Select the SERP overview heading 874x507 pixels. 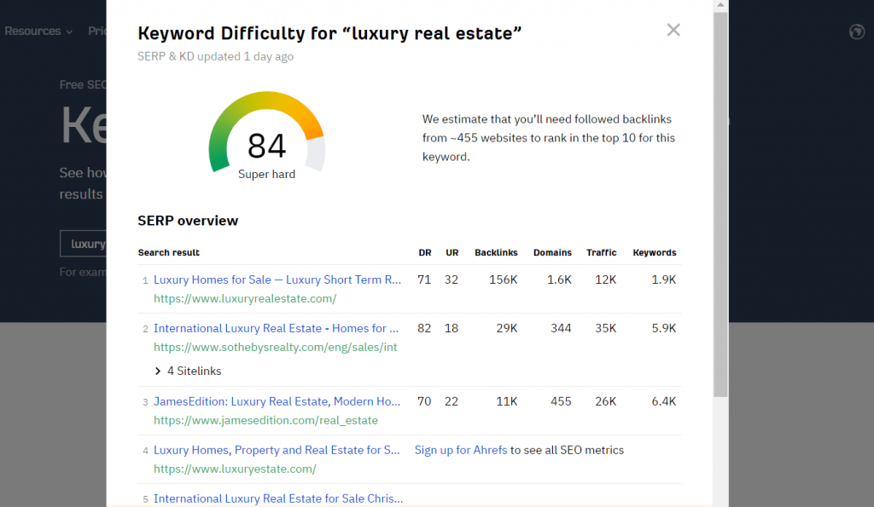188,220
